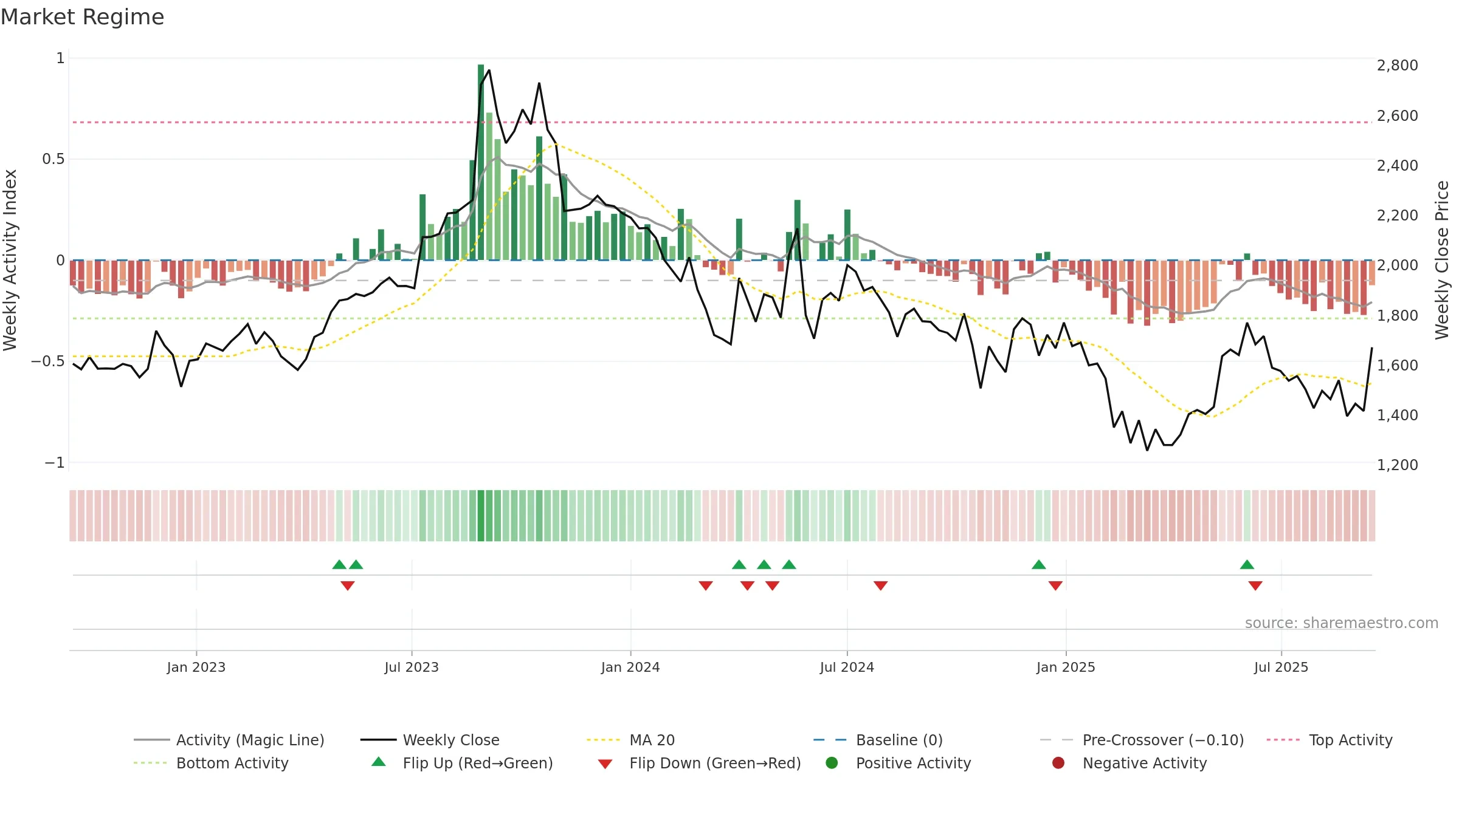Viewport: 1459px width, 820px height.
Task: Click the Flip Down marker after Jul 2024
Action: point(881,586)
